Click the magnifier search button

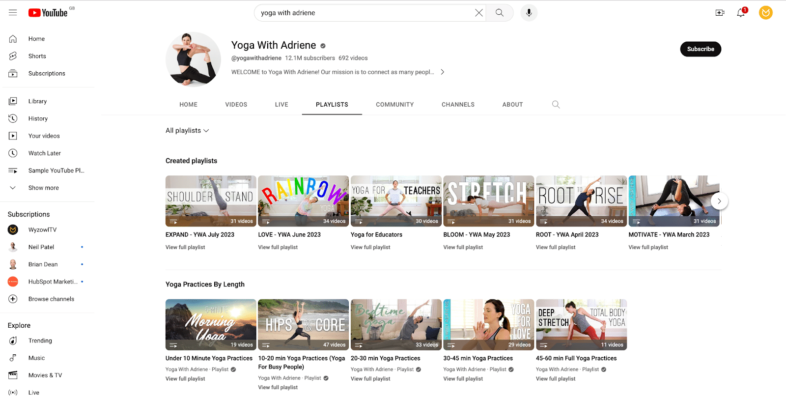(500, 13)
